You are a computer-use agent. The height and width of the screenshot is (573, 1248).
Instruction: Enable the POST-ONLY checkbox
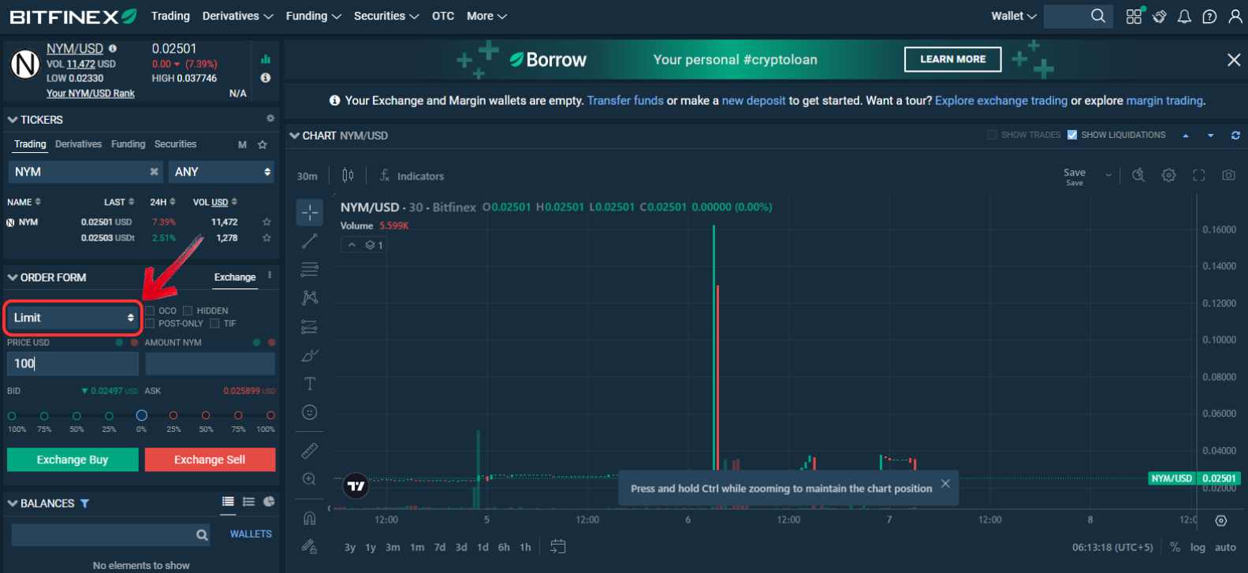(150, 323)
